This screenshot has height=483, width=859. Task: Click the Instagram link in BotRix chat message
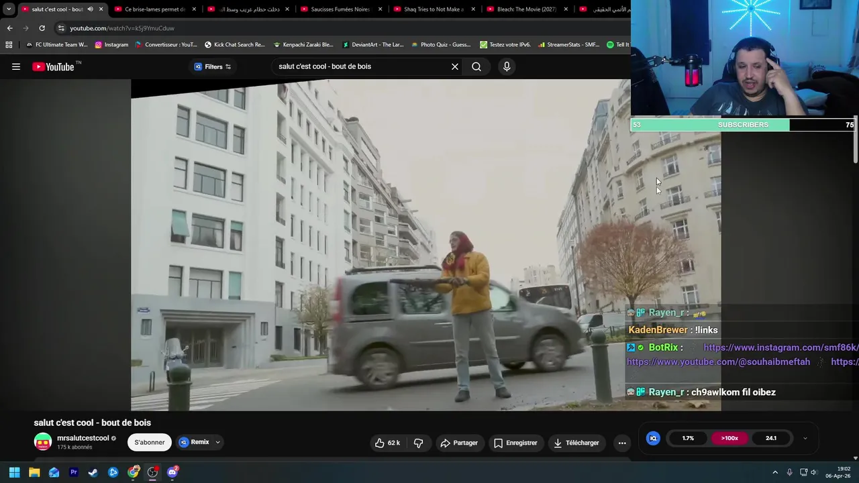781,347
